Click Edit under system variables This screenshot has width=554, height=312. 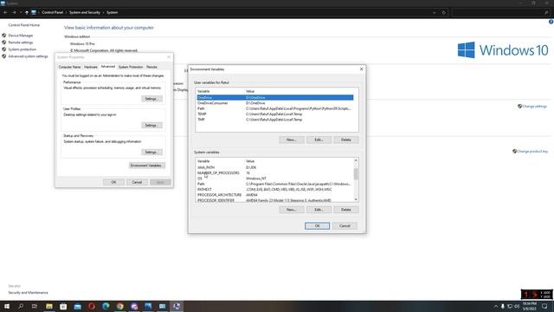[x=319, y=210]
